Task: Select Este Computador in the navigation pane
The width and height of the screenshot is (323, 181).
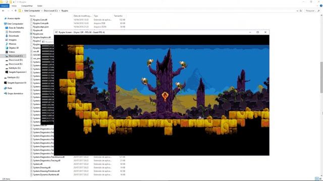Action: [15, 24]
